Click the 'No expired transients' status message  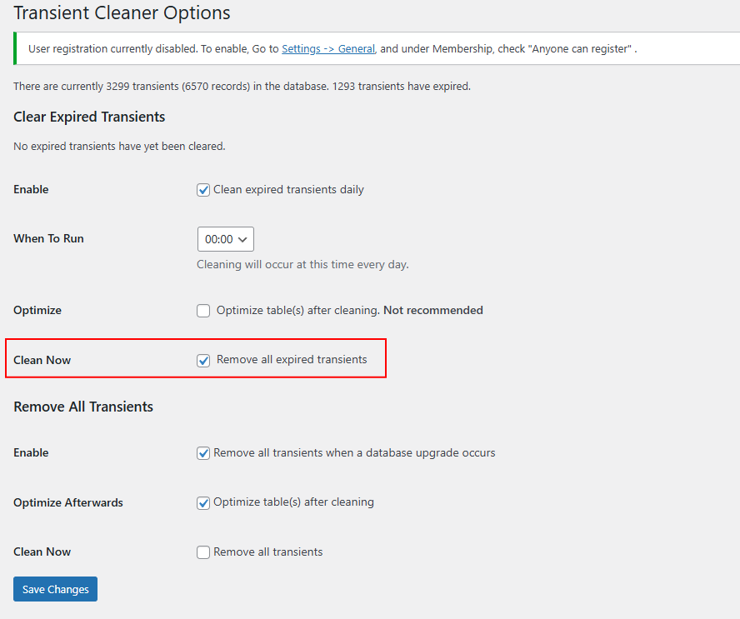point(119,147)
